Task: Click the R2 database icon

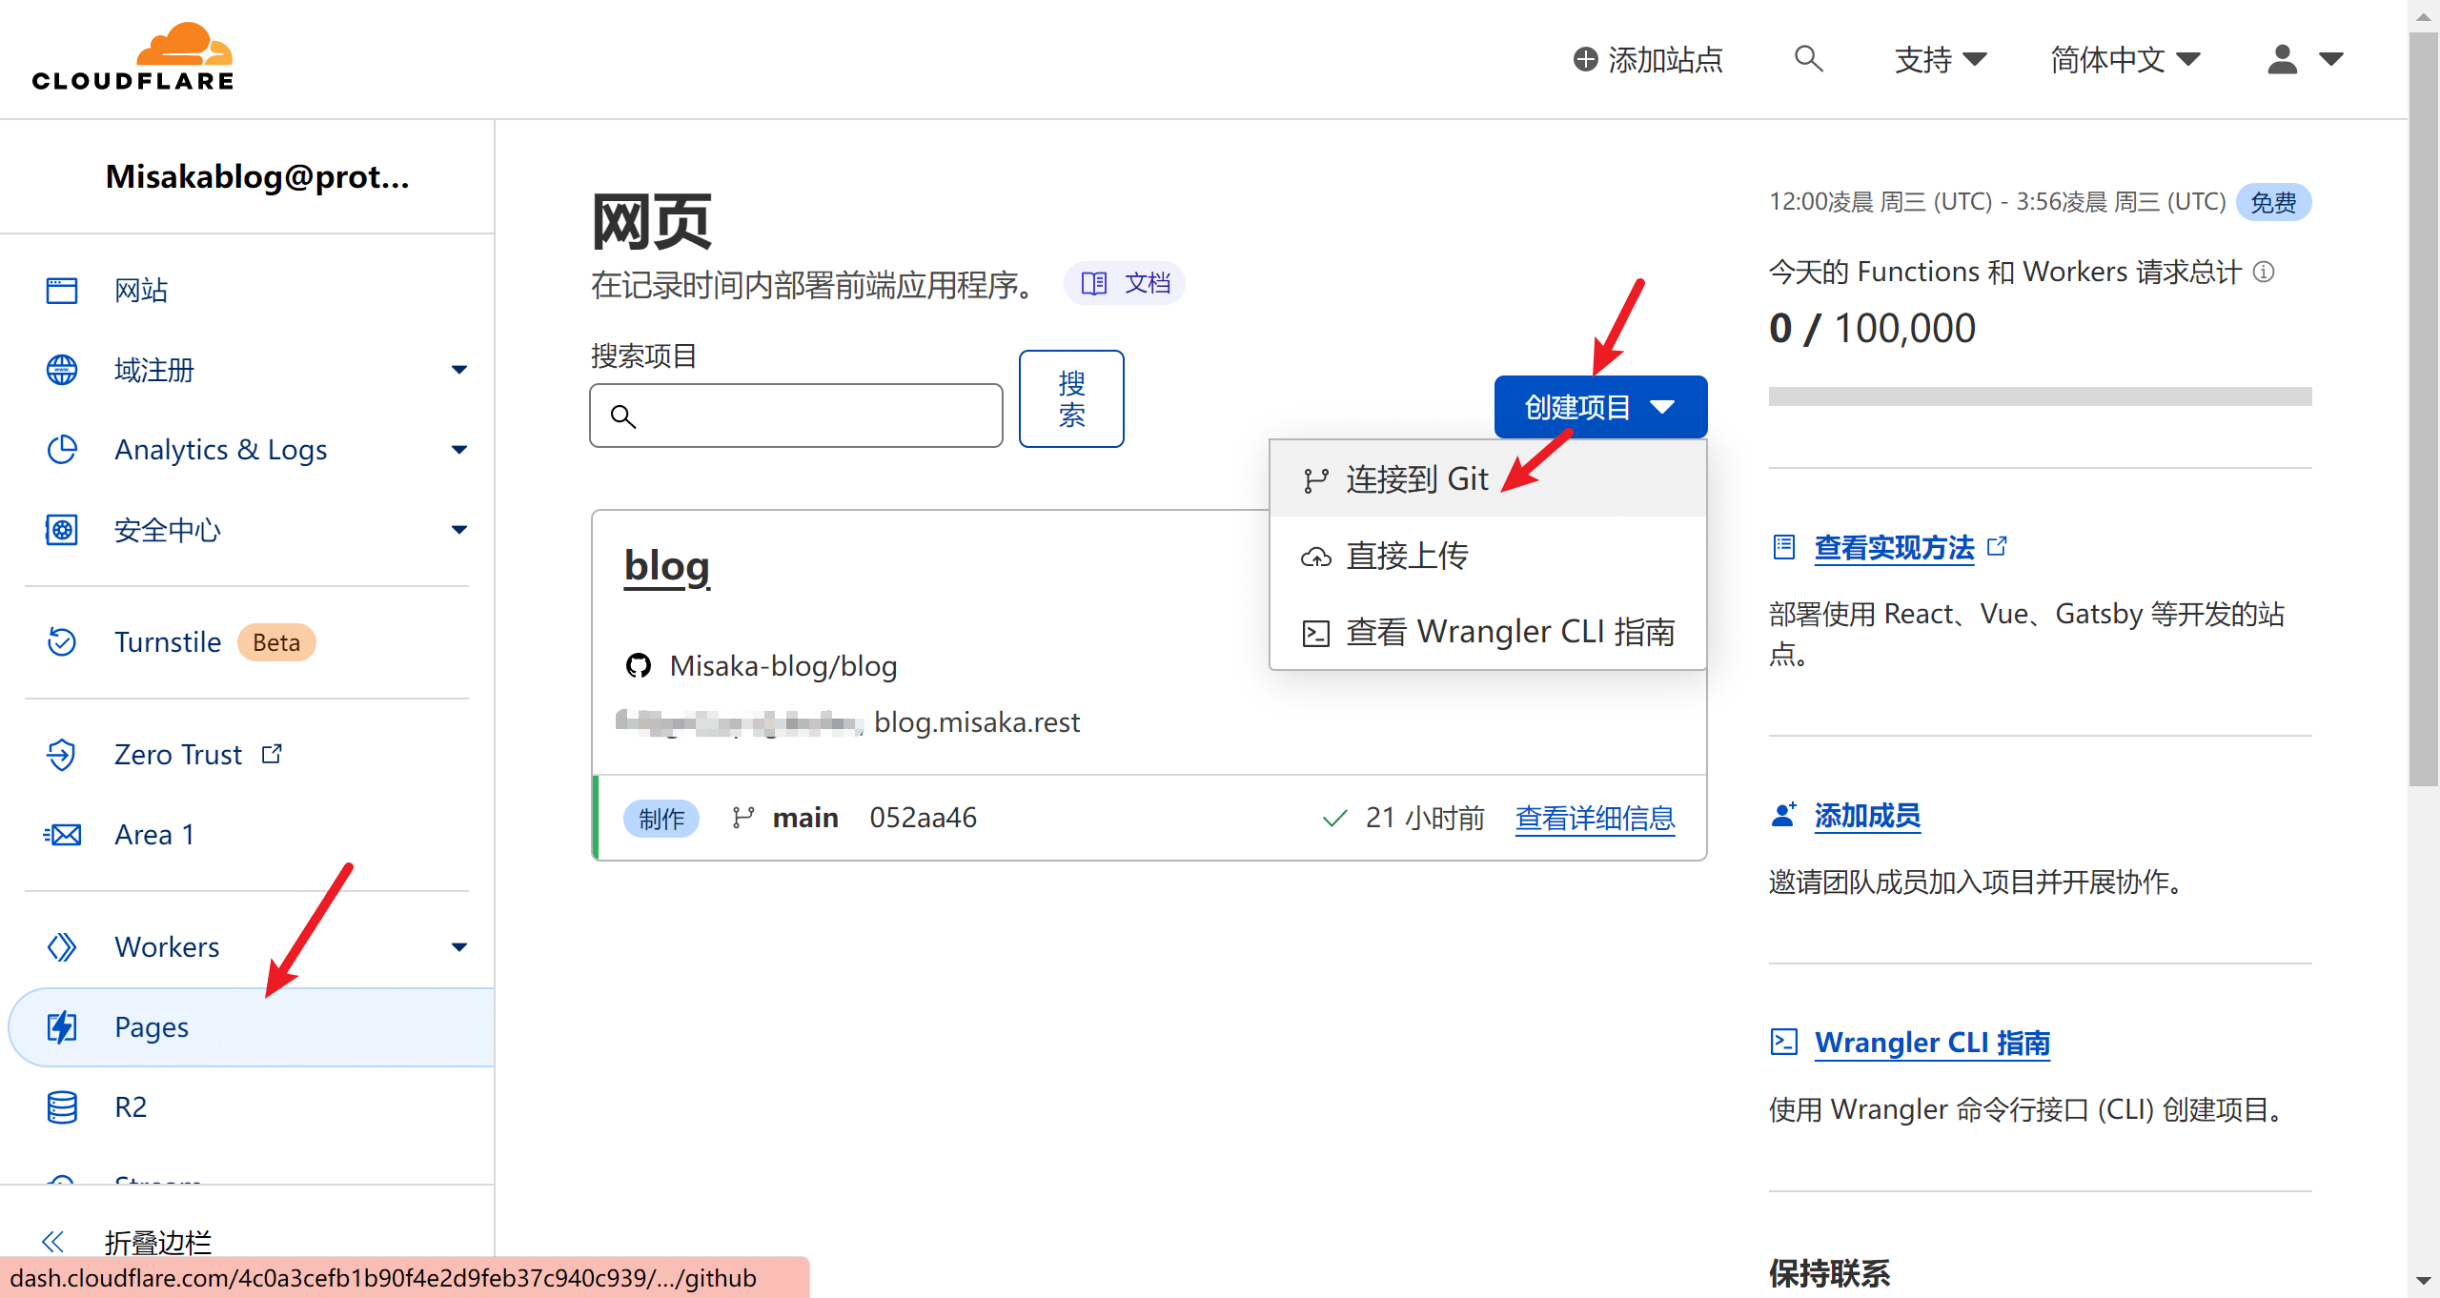Action: coord(62,1107)
